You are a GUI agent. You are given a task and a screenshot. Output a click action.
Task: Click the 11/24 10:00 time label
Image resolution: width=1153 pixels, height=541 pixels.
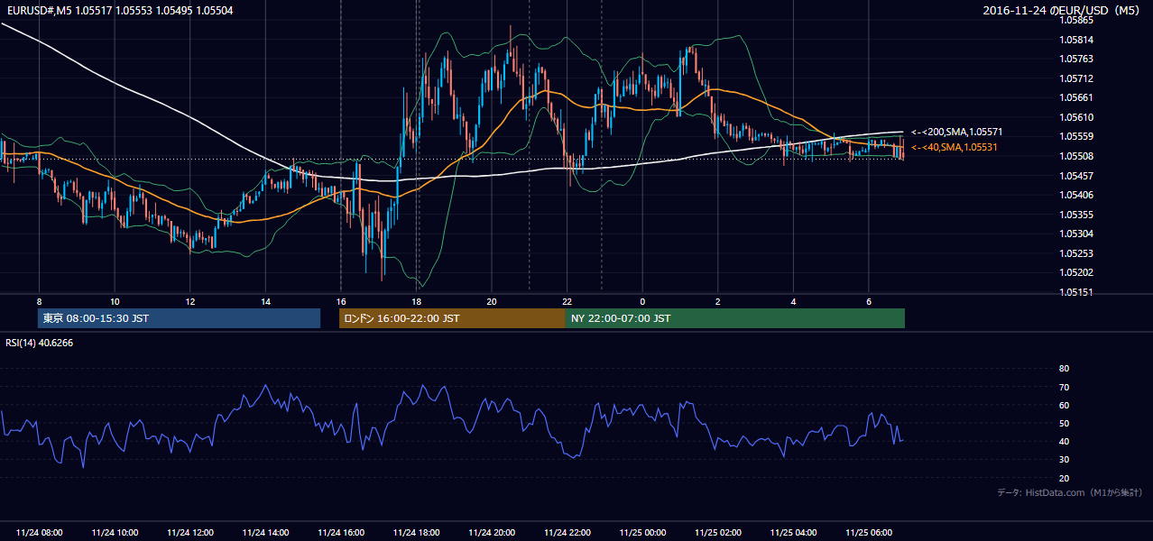(x=115, y=533)
